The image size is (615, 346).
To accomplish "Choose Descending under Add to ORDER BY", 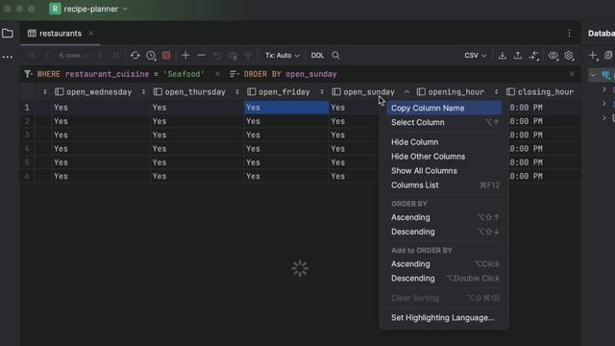I will click(444, 278).
